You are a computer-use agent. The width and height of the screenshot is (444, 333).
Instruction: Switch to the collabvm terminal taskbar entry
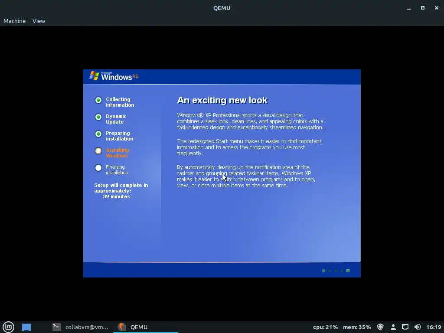[81, 327]
